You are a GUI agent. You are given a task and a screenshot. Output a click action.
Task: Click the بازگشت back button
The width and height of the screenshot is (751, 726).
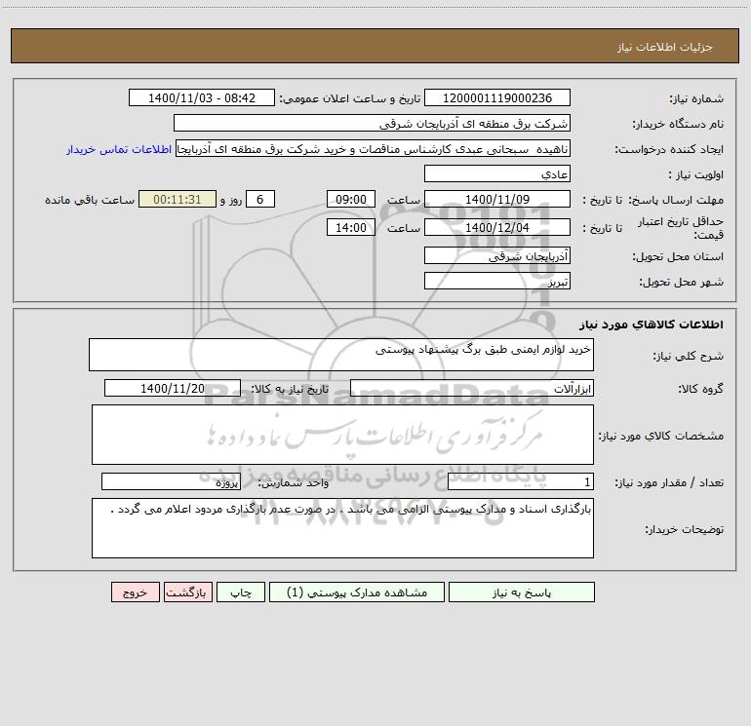187,592
